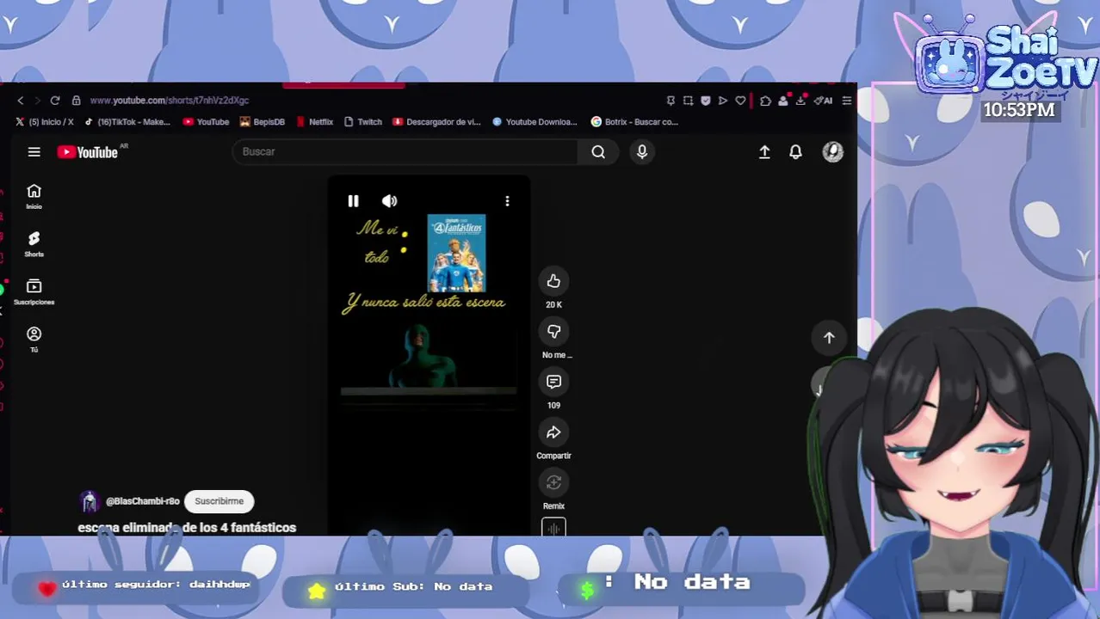Open the Short's three-dot options menu
1100x619 pixels.
pos(507,201)
